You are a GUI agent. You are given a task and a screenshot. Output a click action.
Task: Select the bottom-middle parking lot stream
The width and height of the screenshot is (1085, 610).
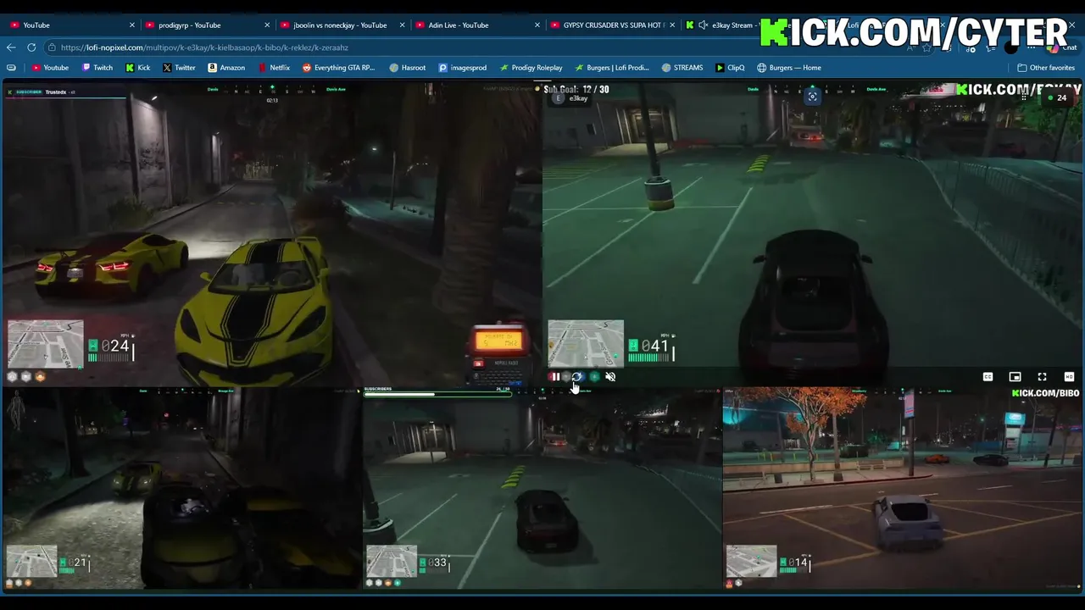click(x=542, y=488)
